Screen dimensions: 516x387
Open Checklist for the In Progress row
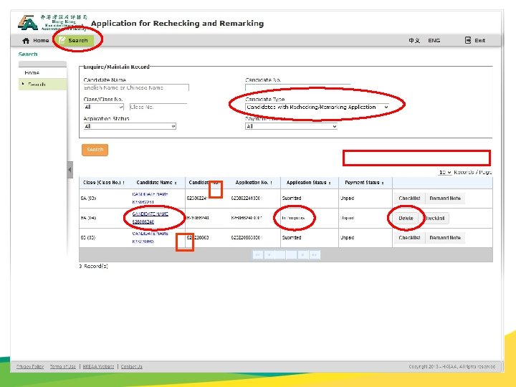[x=435, y=218]
